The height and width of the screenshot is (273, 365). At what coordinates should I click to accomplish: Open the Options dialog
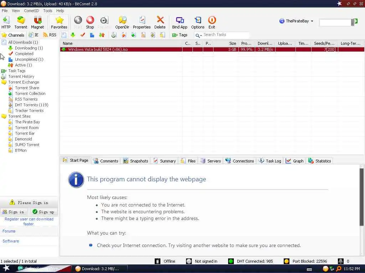point(197,22)
